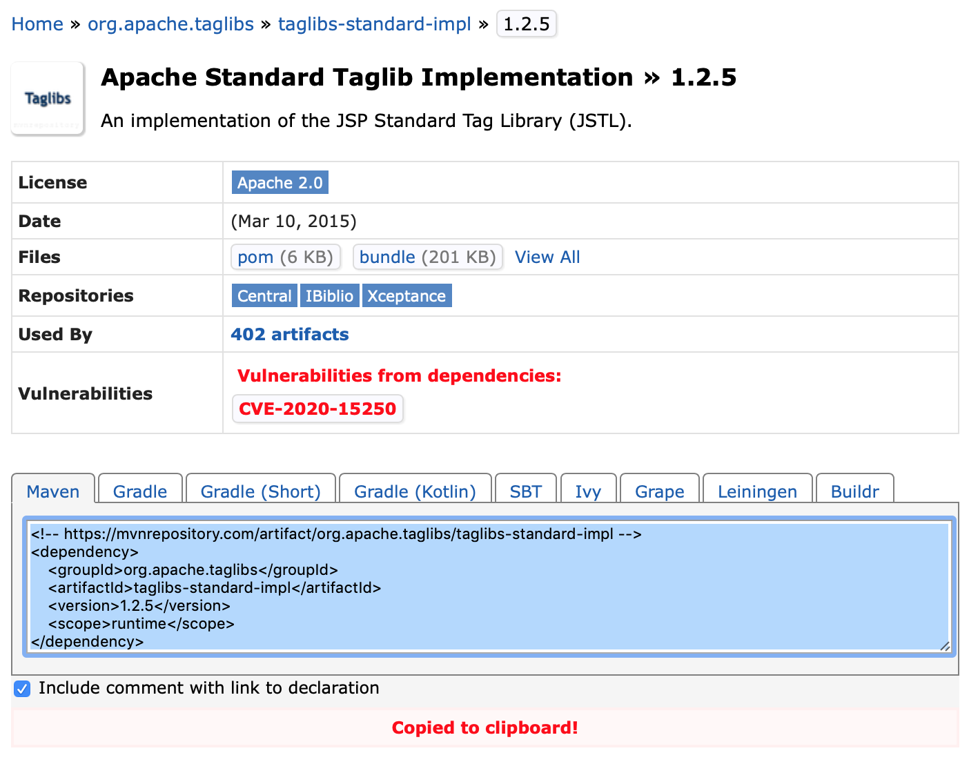
Task: Open CVE-2020-15250 vulnerability details
Action: pos(317,409)
